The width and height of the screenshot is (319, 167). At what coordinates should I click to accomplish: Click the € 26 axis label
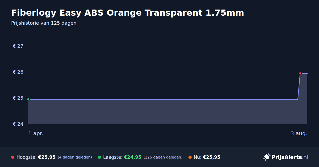(18, 72)
